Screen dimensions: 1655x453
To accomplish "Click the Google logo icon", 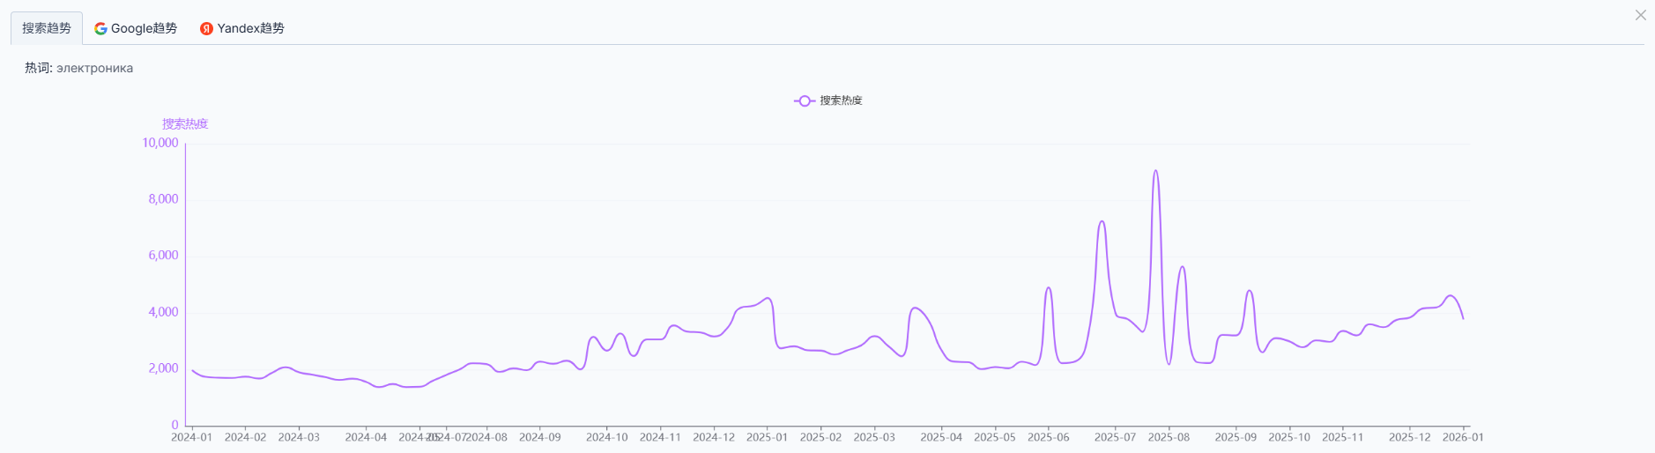I will click(x=100, y=28).
